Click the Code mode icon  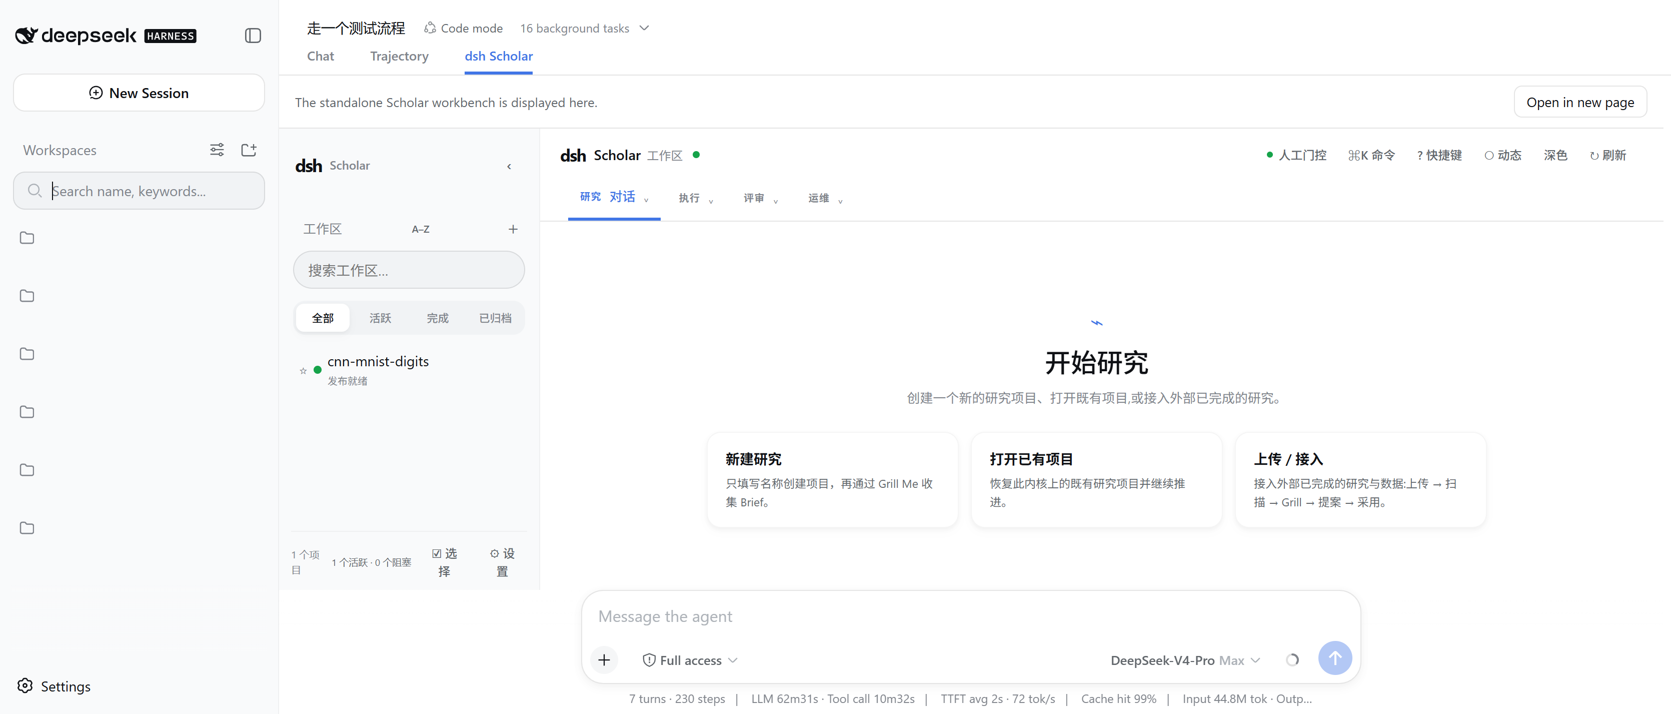430,28
